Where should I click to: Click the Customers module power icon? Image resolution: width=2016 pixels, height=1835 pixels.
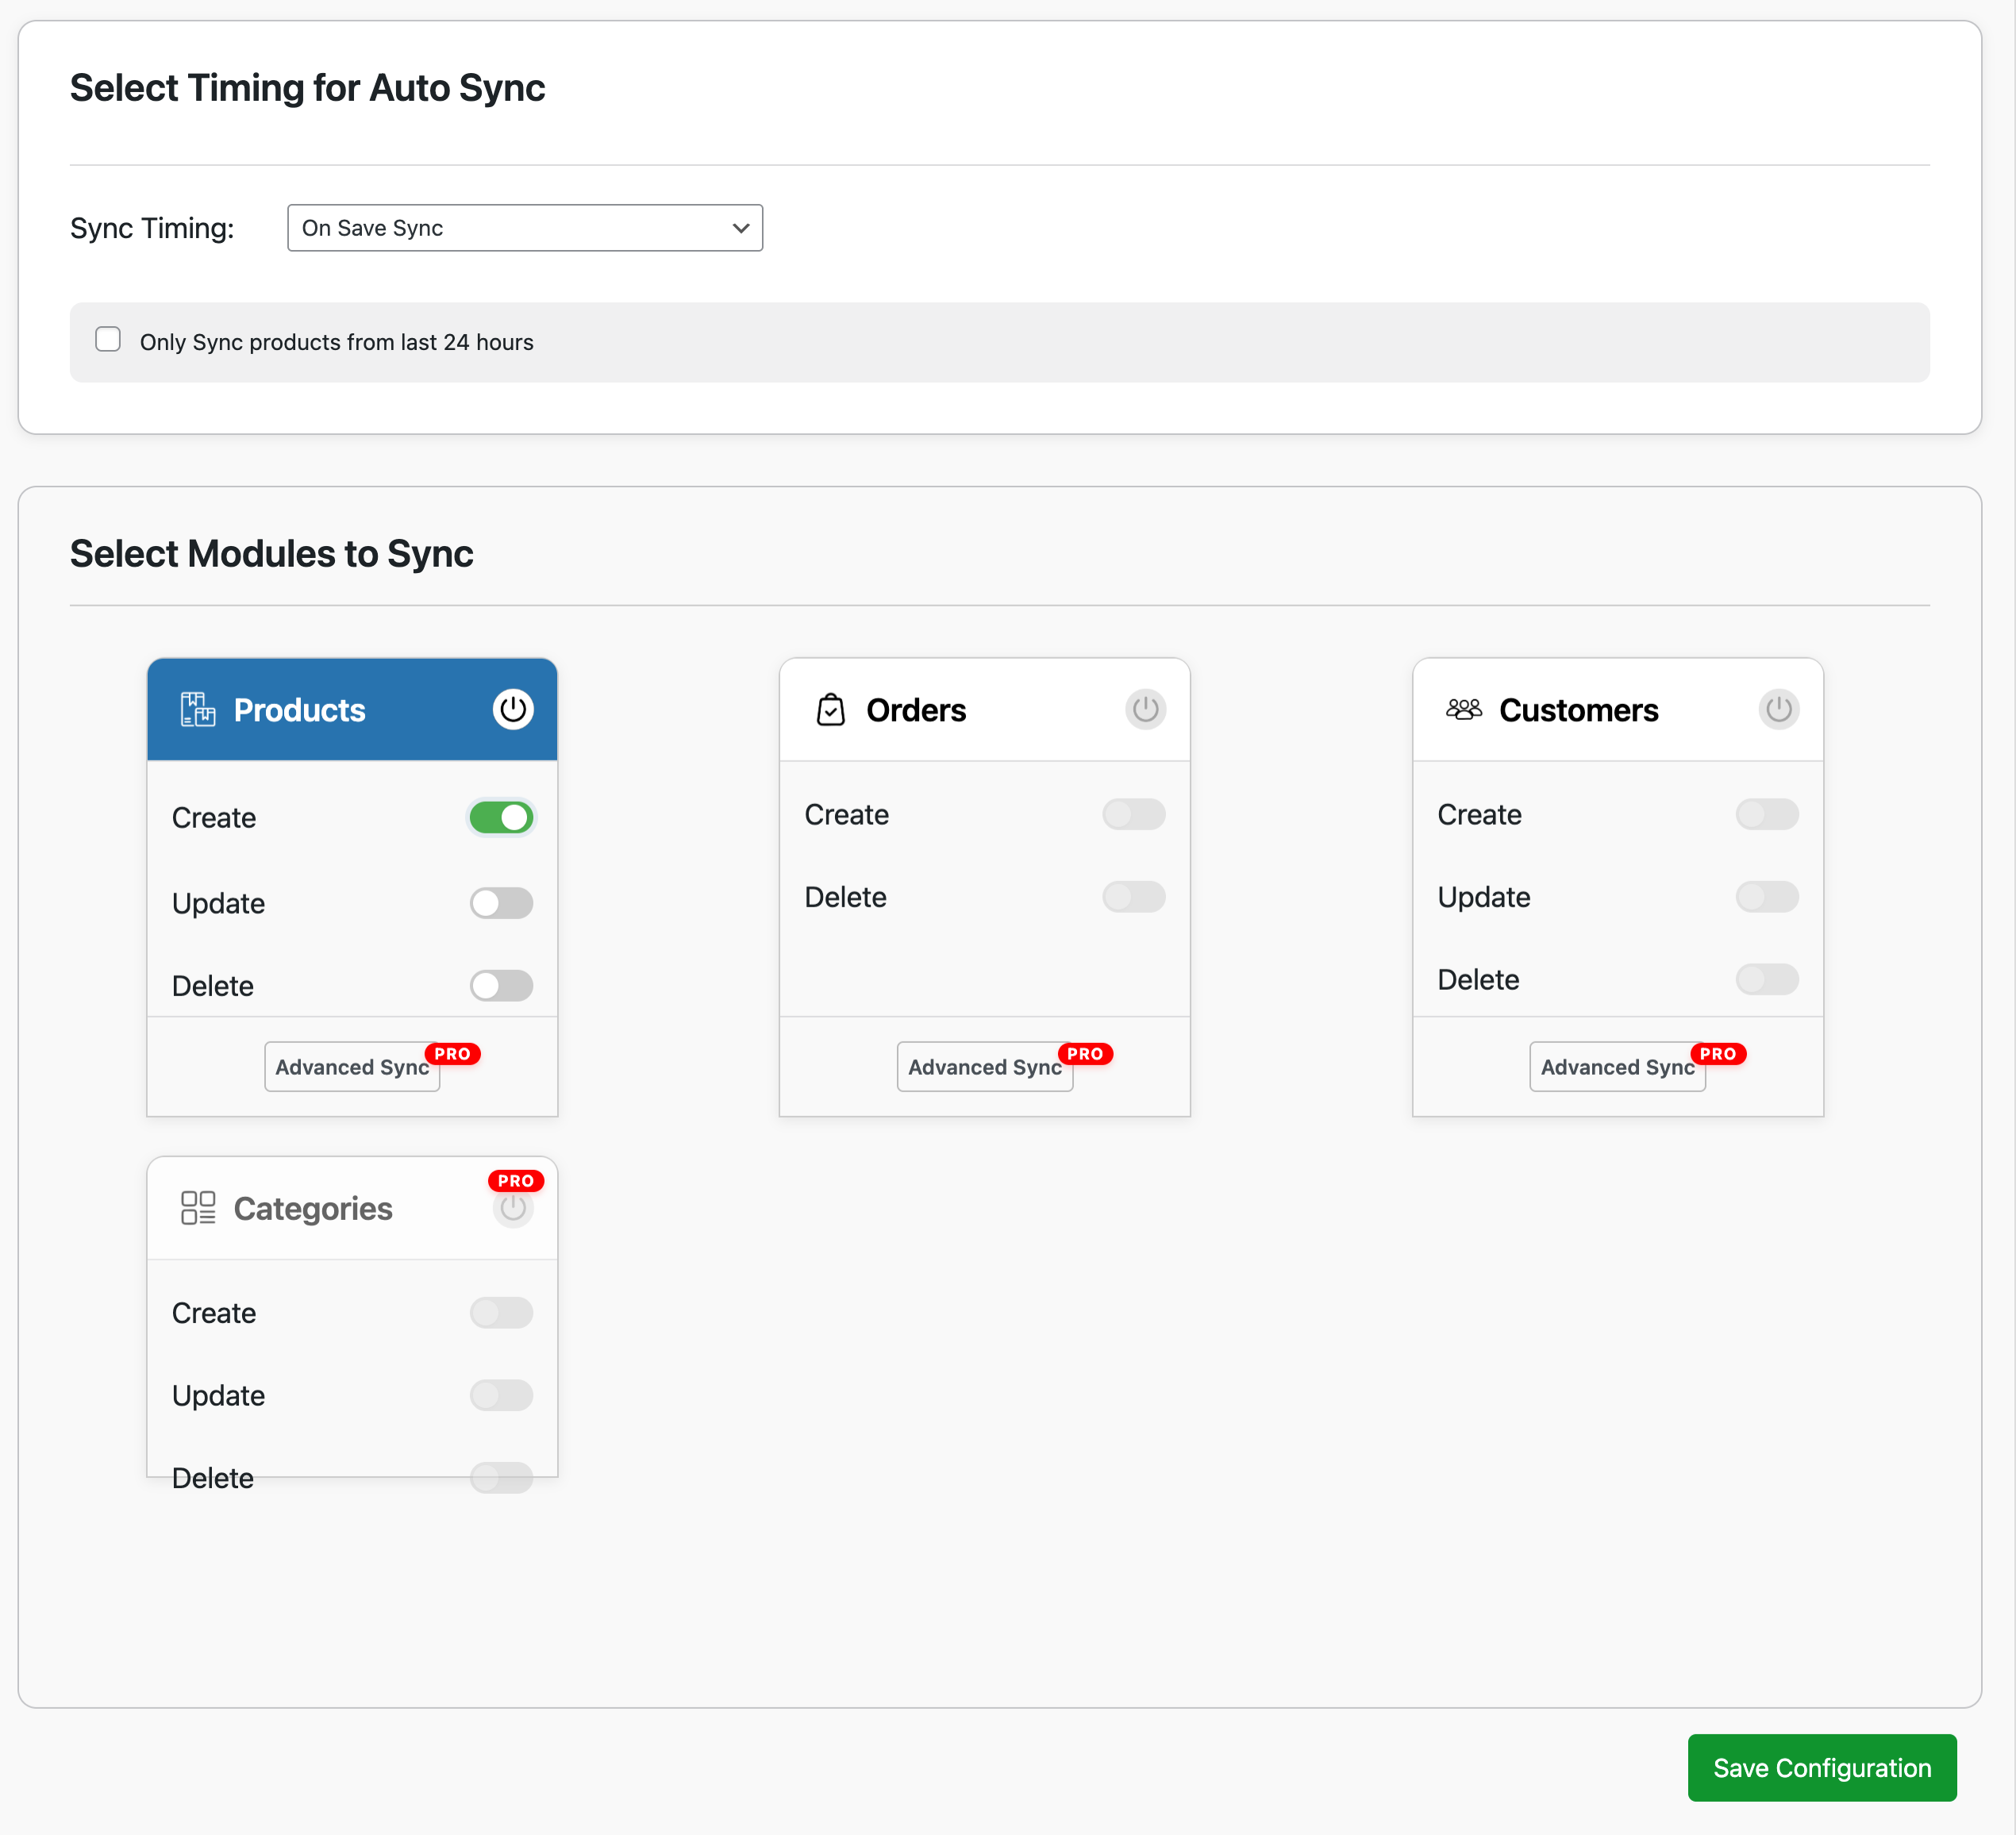(1778, 709)
